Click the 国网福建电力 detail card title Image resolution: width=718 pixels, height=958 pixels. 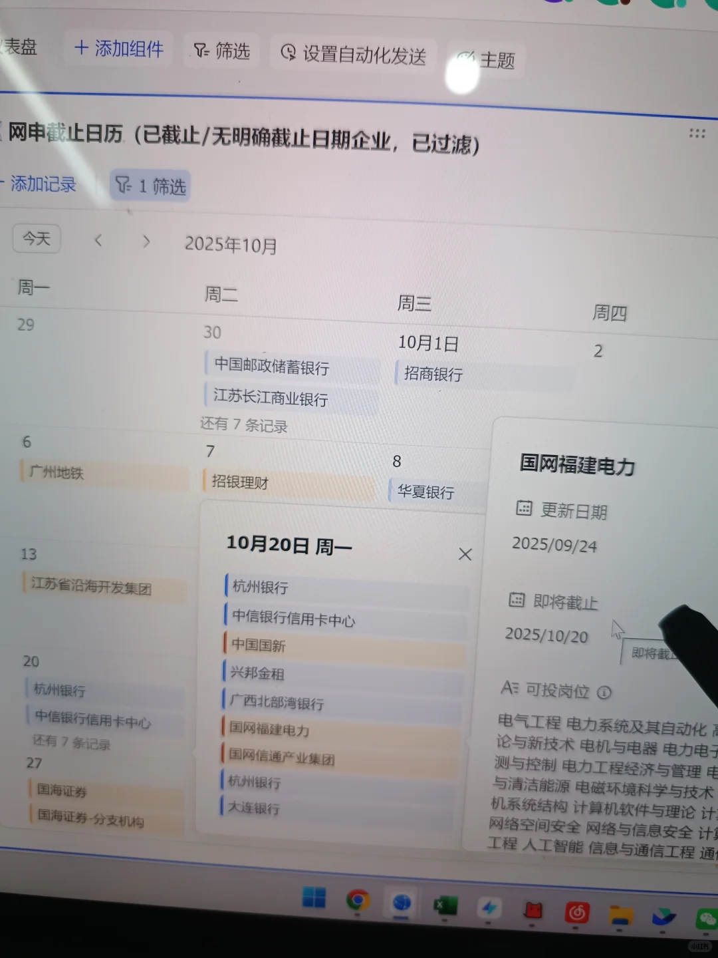(x=577, y=464)
